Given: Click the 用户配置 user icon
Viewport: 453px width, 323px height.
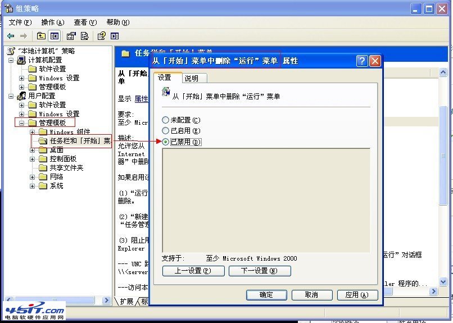Looking at the screenshot, I should tap(21, 96).
